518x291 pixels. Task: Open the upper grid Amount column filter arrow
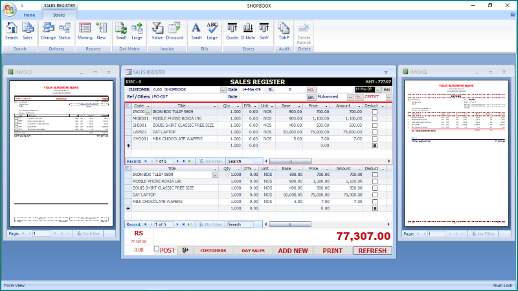[x=359, y=106]
